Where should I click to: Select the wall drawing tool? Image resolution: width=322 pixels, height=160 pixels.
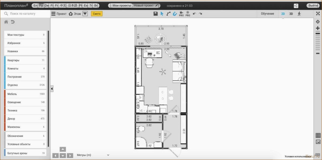tap(168, 14)
